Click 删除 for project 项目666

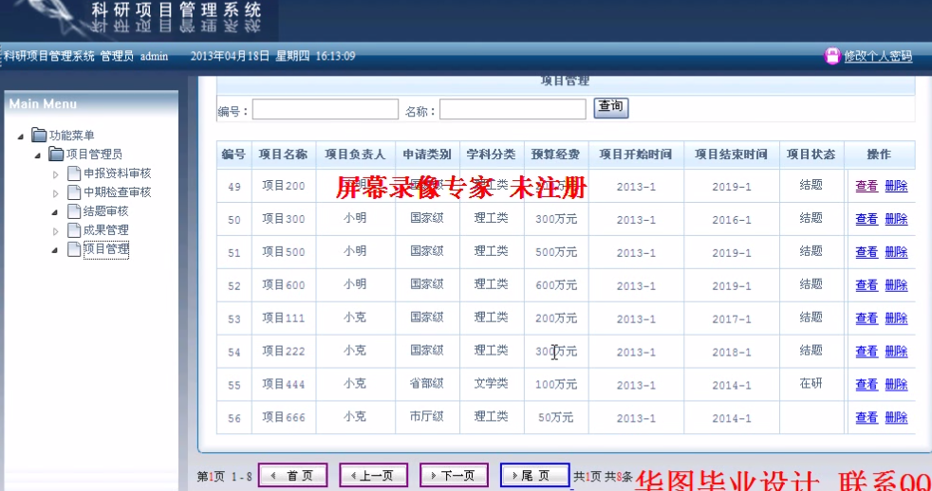(896, 418)
